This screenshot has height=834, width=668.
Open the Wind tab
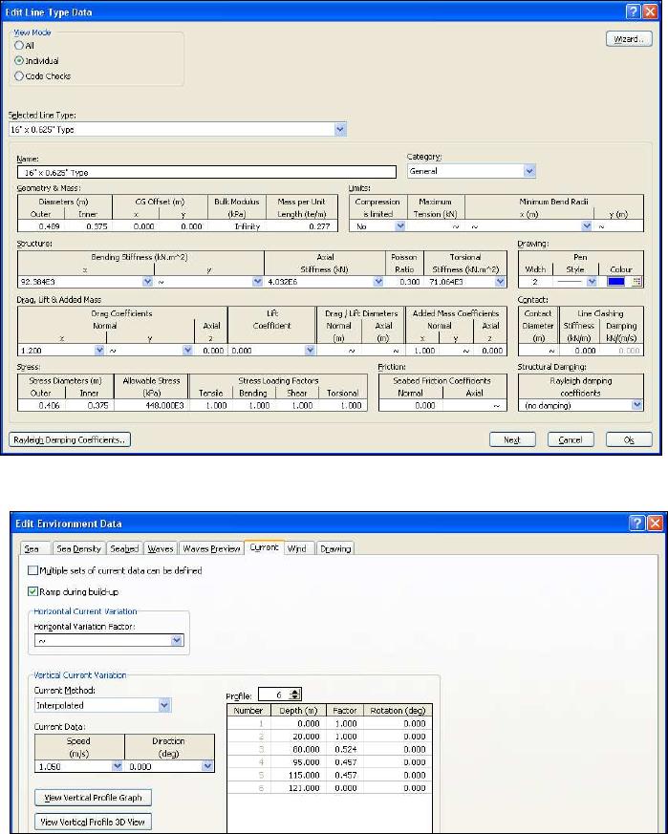[297, 548]
